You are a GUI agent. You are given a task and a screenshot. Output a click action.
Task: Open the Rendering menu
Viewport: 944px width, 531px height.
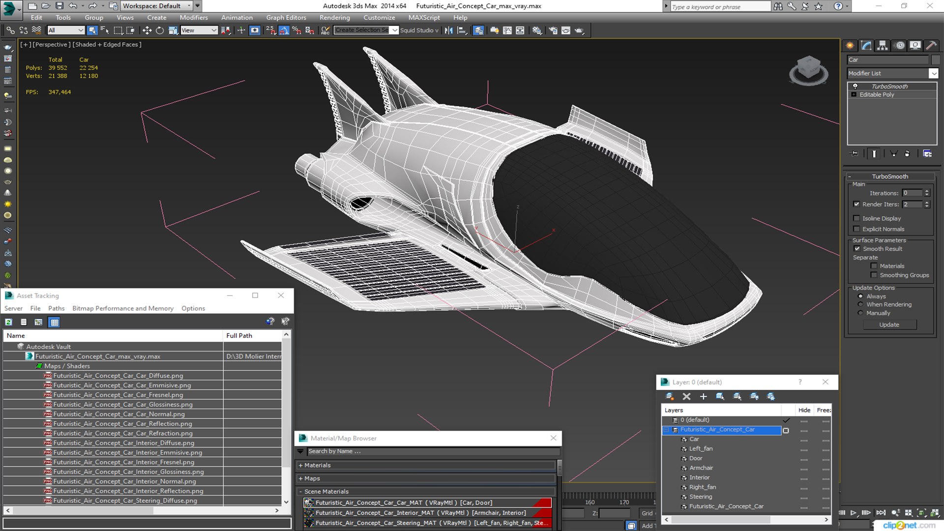tap(334, 17)
